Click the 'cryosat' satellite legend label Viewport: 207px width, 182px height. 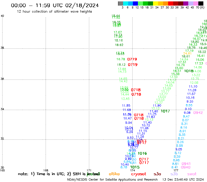(x=139, y=174)
